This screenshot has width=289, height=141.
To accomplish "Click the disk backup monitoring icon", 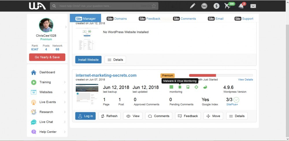I will pyautogui.click(x=188, y=87).
